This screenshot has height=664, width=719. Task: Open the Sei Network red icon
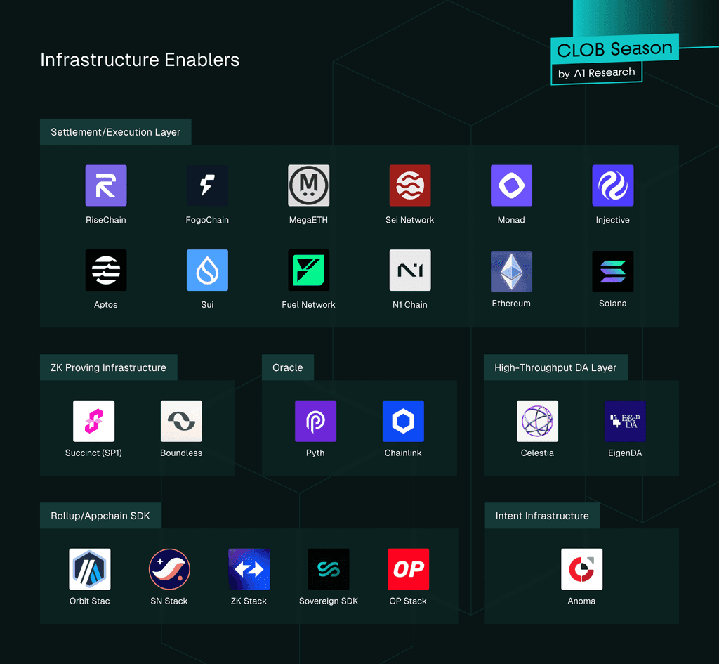tap(410, 185)
